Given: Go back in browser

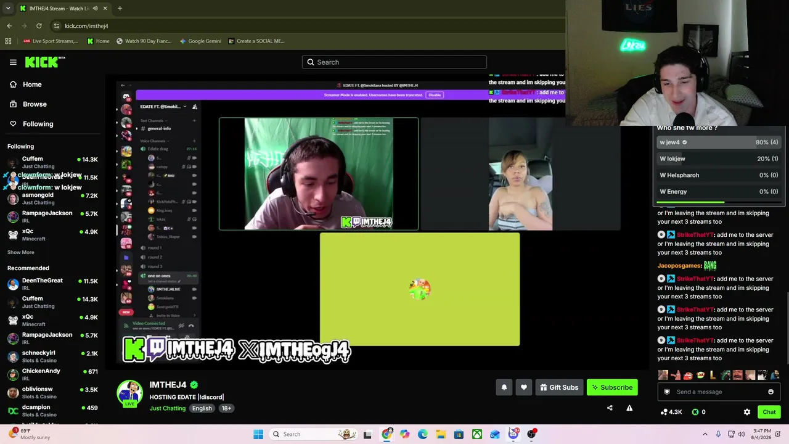Looking at the screenshot, I should [x=9, y=26].
